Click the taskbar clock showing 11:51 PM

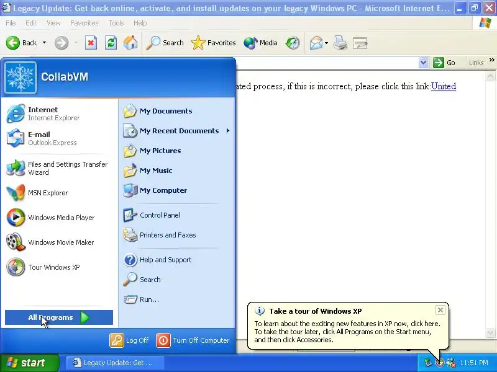coord(474,363)
